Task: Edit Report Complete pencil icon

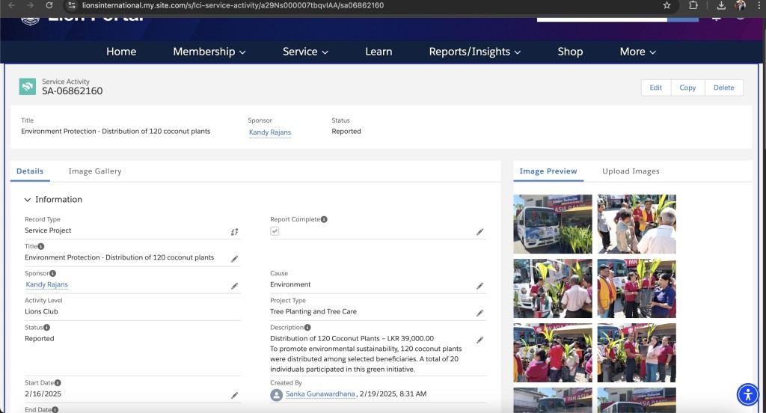Action: pos(479,232)
